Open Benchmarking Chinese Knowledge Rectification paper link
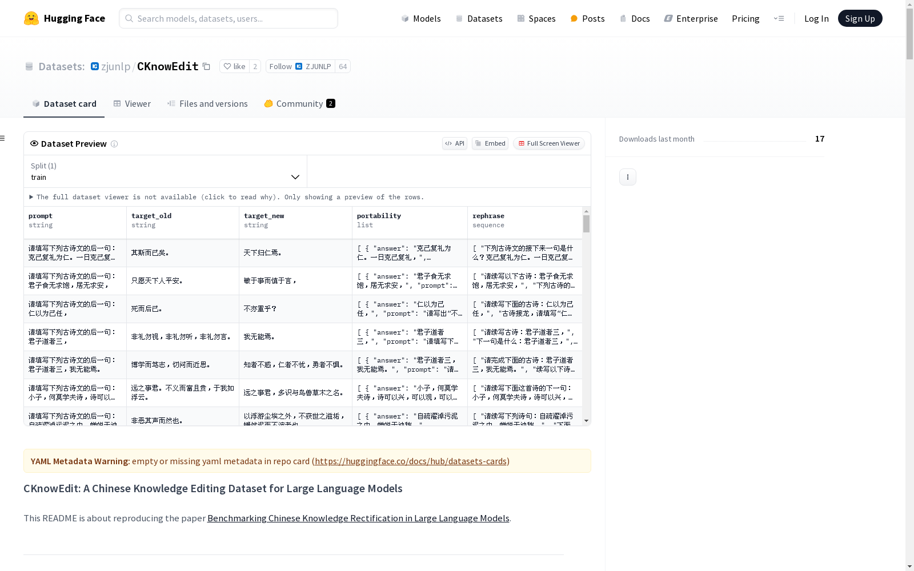The image size is (914, 571). (358, 518)
